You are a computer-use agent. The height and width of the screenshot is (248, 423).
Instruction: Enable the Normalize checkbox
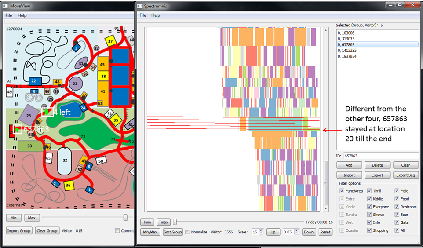[x=188, y=232]
